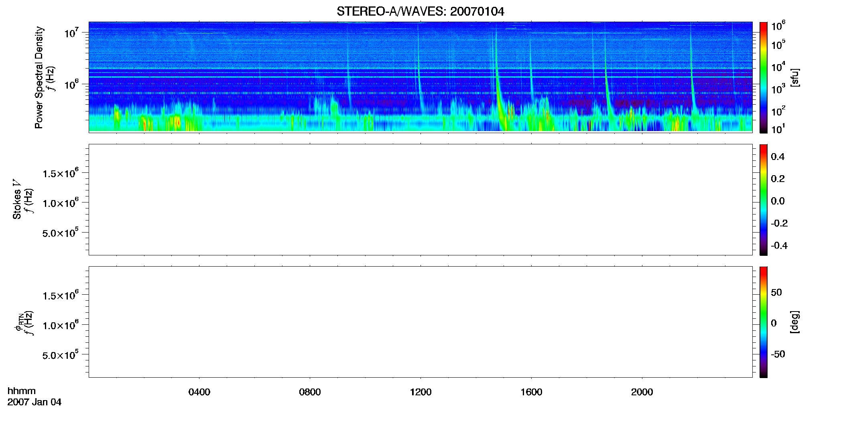Click the 5.0×10⁵ tick in phi panel
841x433 pixels.
point(61,355)
